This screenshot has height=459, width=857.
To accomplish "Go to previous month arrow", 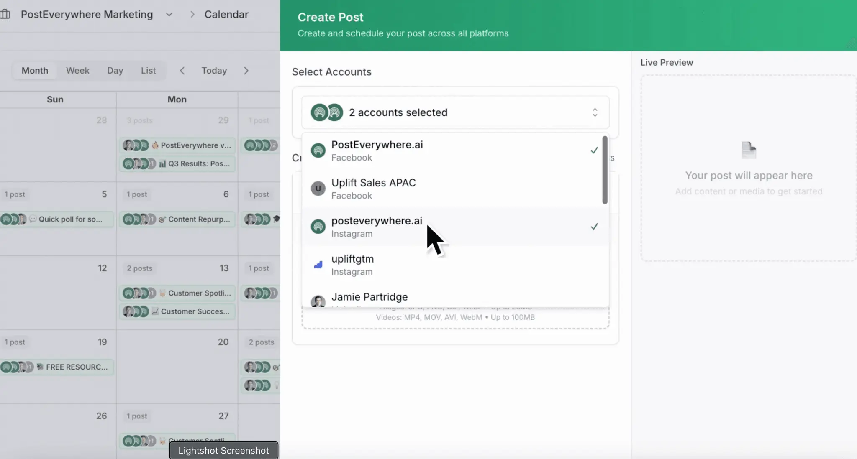I will (182, 71).
